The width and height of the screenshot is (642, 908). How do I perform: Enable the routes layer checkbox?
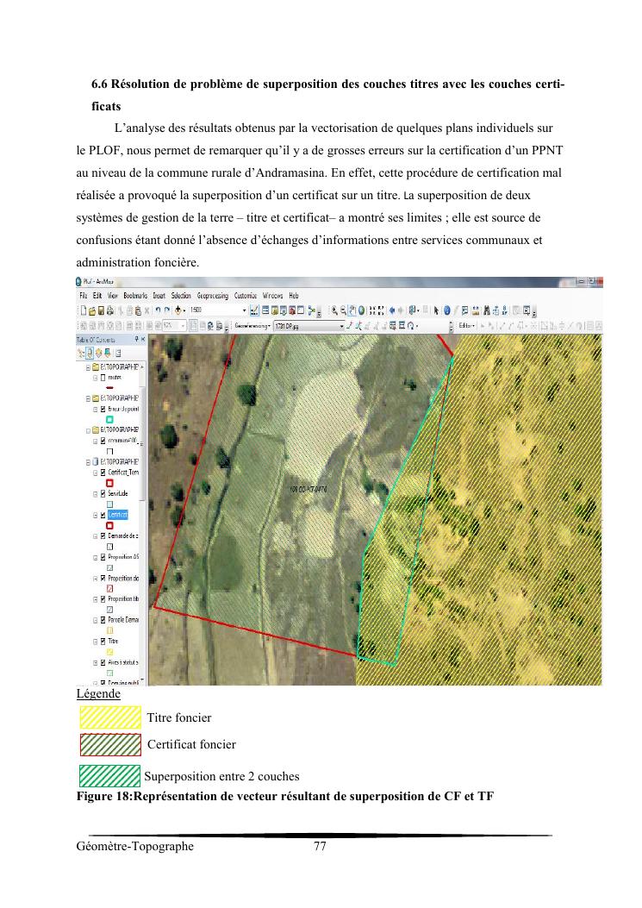click(103, 378)
